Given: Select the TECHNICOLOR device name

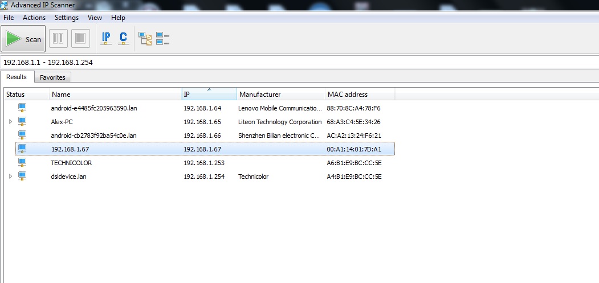Looking at the screenshot, I should [71, 163].
